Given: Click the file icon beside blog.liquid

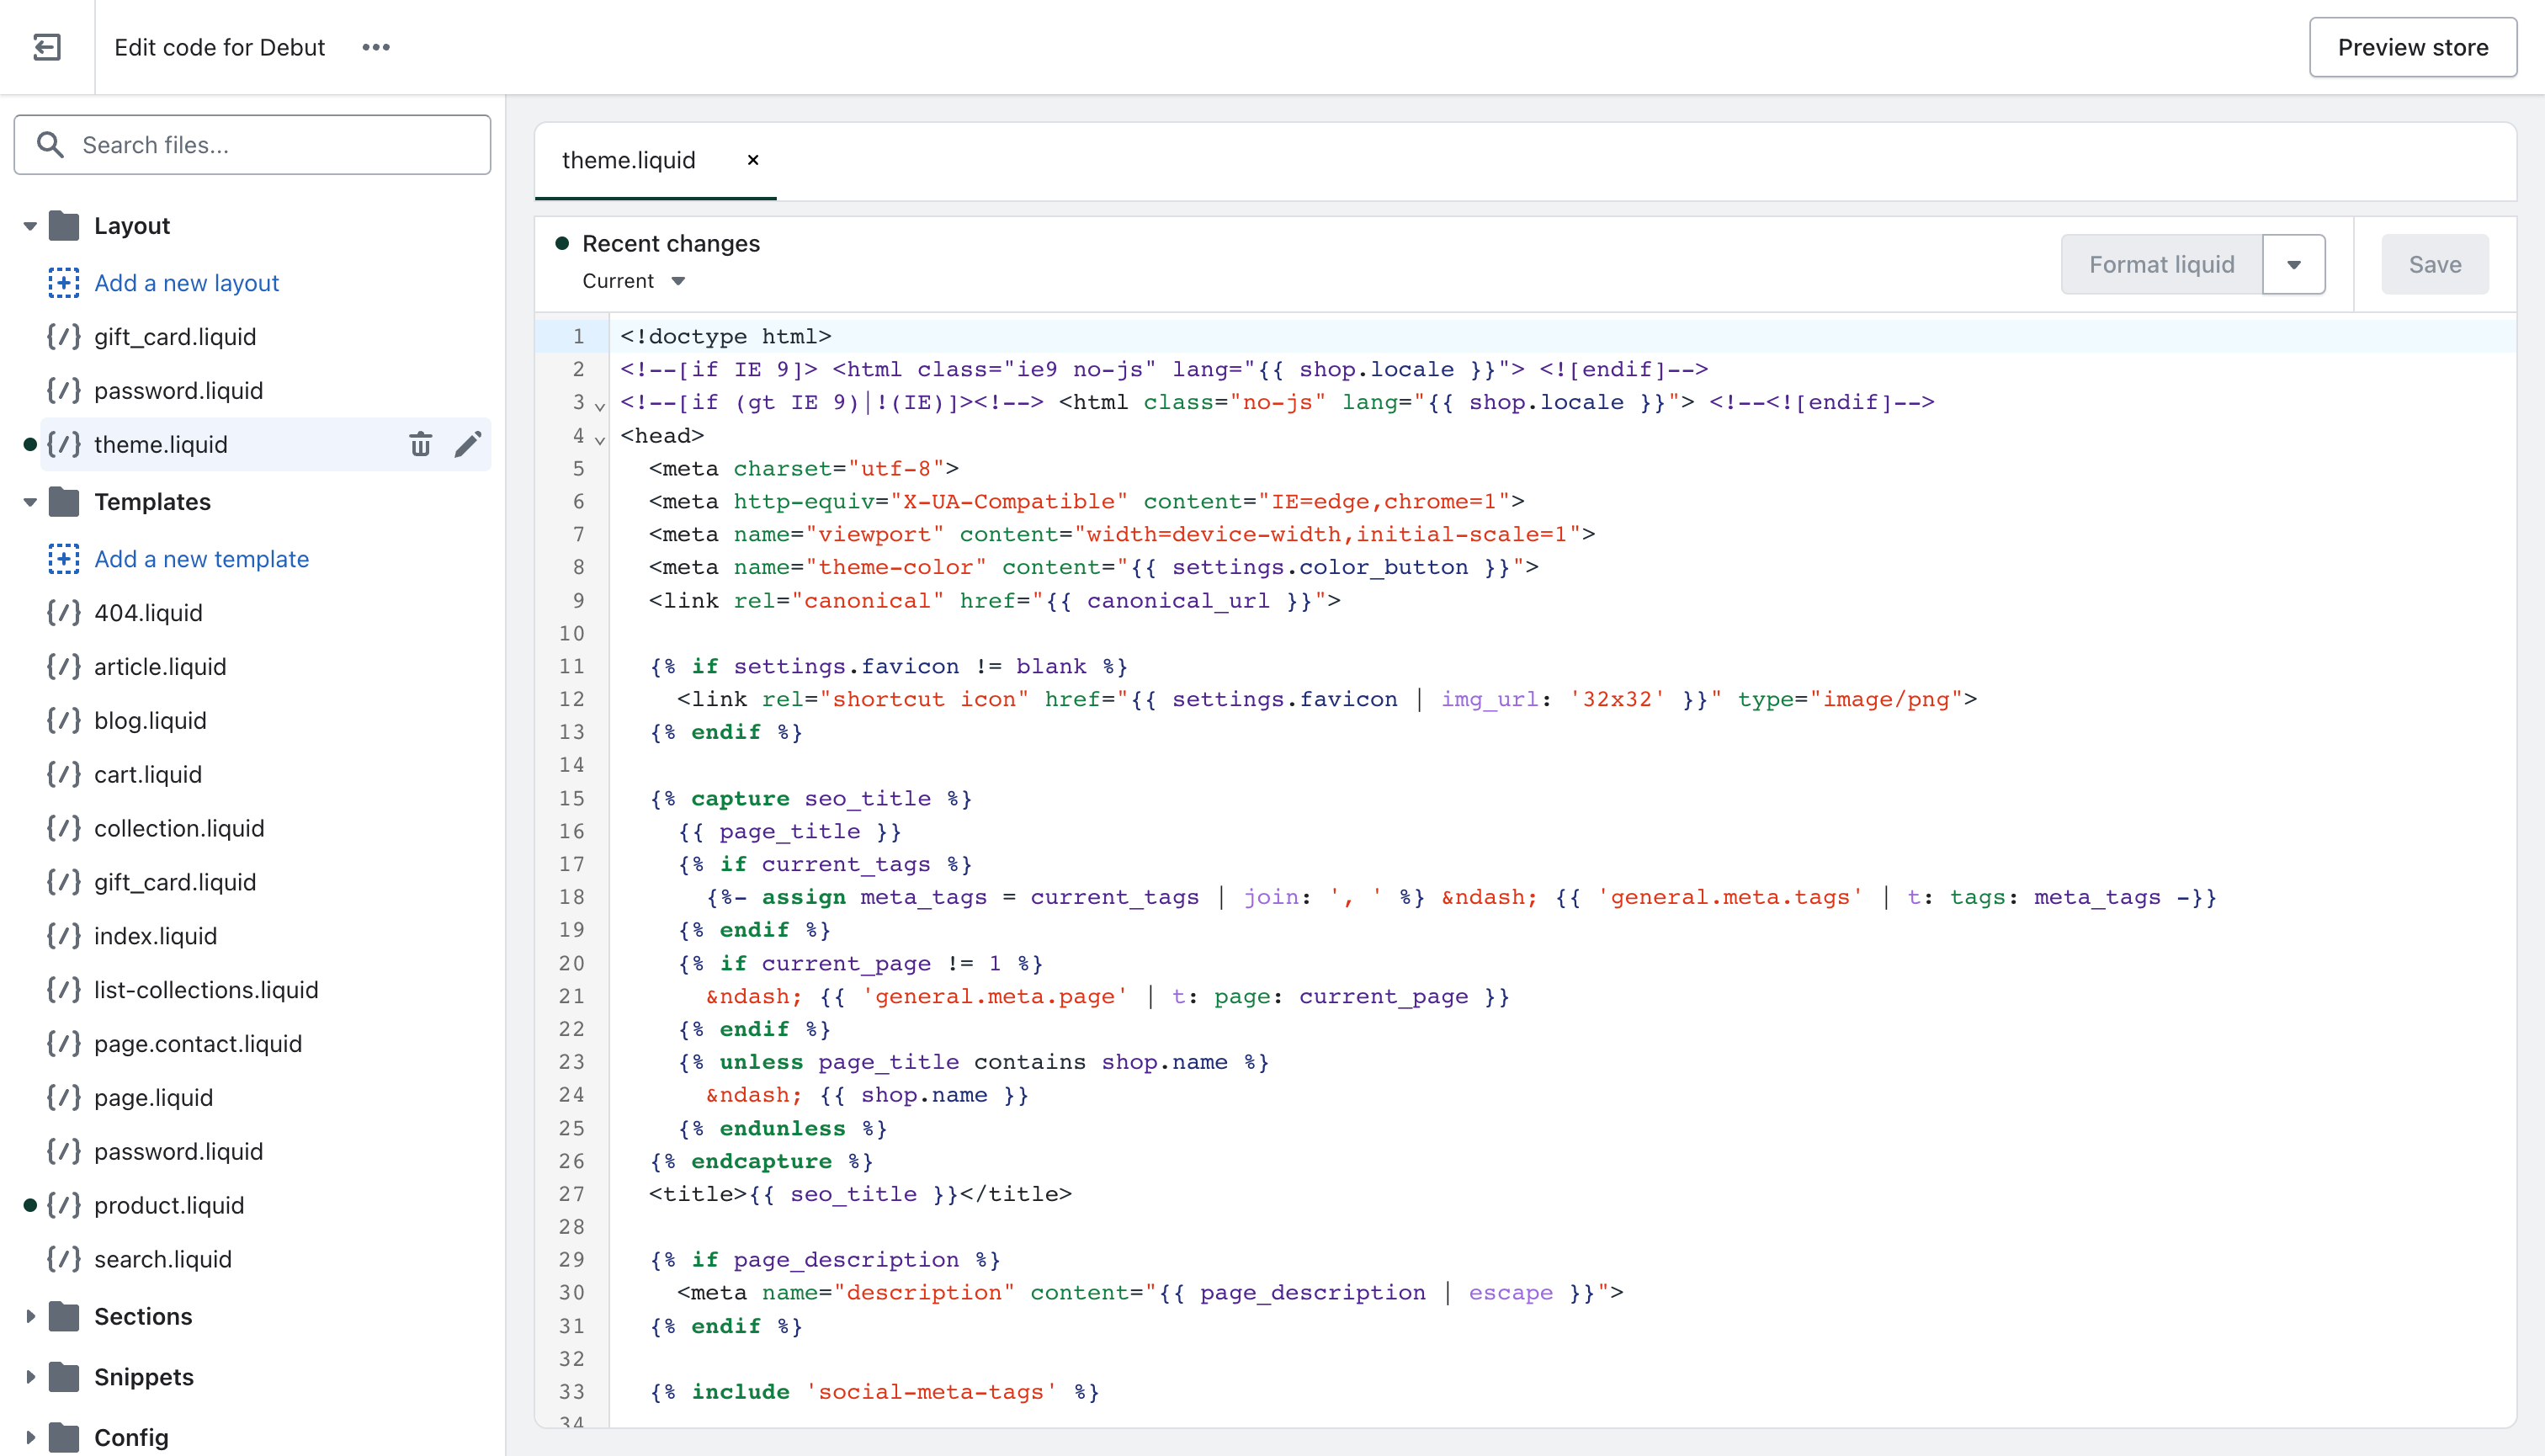Looking at the screenshot, I should (x=64, y=721).
